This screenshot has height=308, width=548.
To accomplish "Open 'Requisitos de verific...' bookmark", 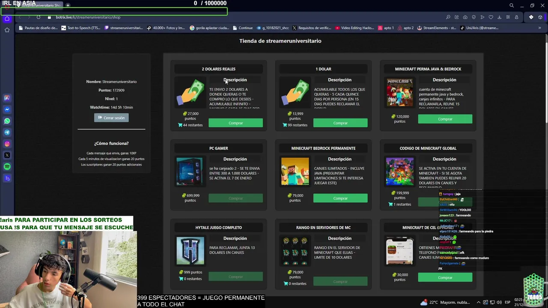I will 312,28.
